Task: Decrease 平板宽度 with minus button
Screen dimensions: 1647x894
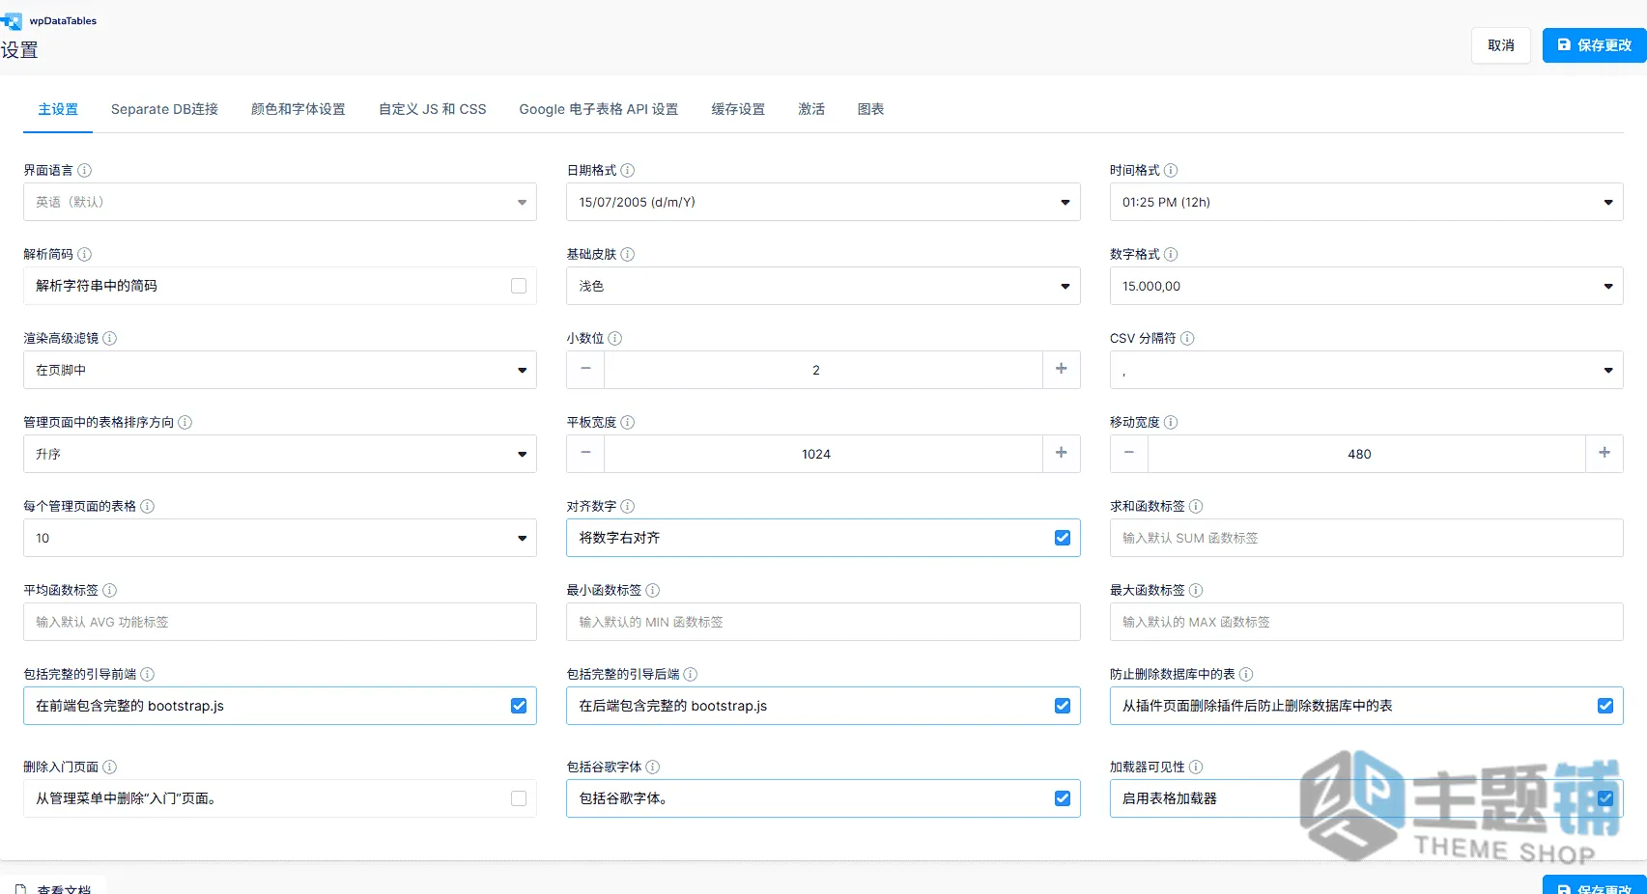Action: click(585, 454)
